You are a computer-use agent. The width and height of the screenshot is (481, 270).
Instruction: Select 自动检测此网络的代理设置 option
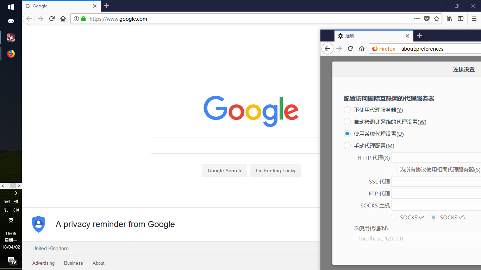pyautogui.click(x=347, y=122)
